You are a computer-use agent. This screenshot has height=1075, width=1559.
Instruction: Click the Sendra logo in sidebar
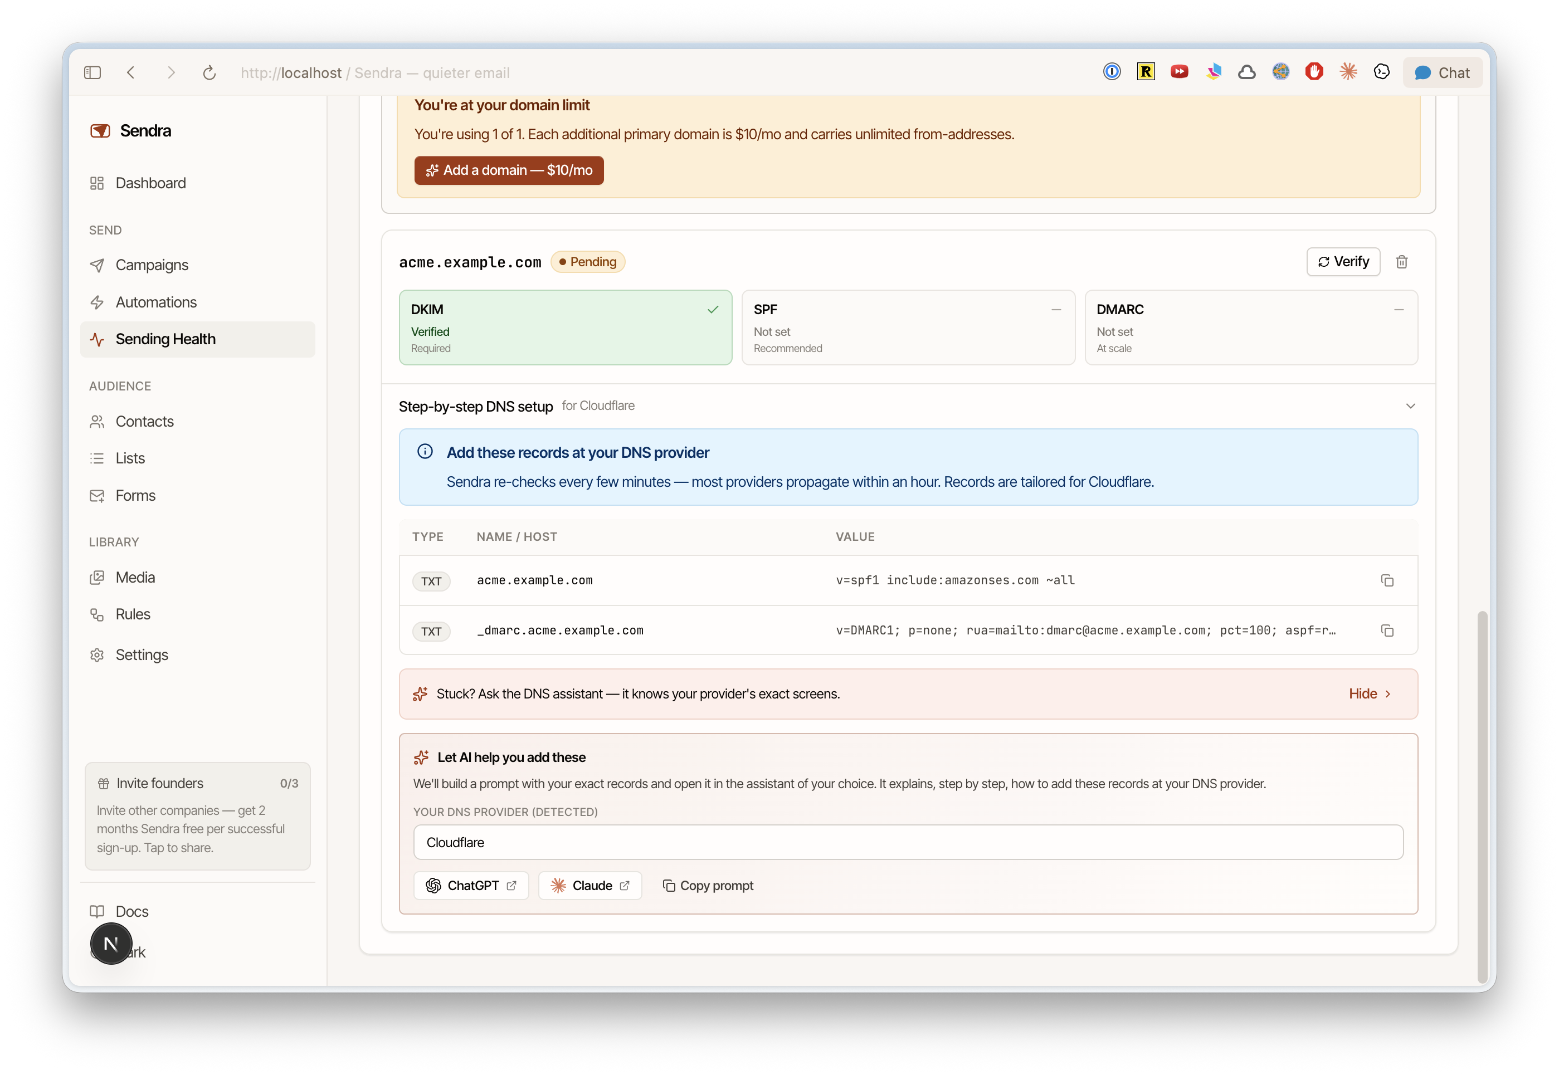[131, 131]
